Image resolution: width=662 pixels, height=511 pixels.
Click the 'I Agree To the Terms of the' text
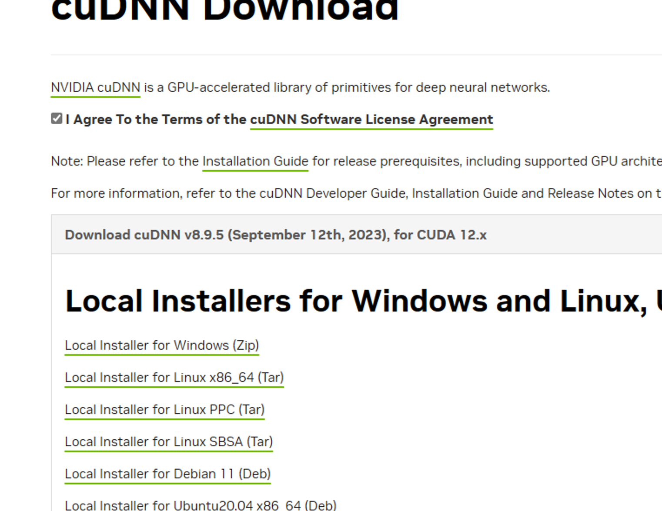pos(156,119)
